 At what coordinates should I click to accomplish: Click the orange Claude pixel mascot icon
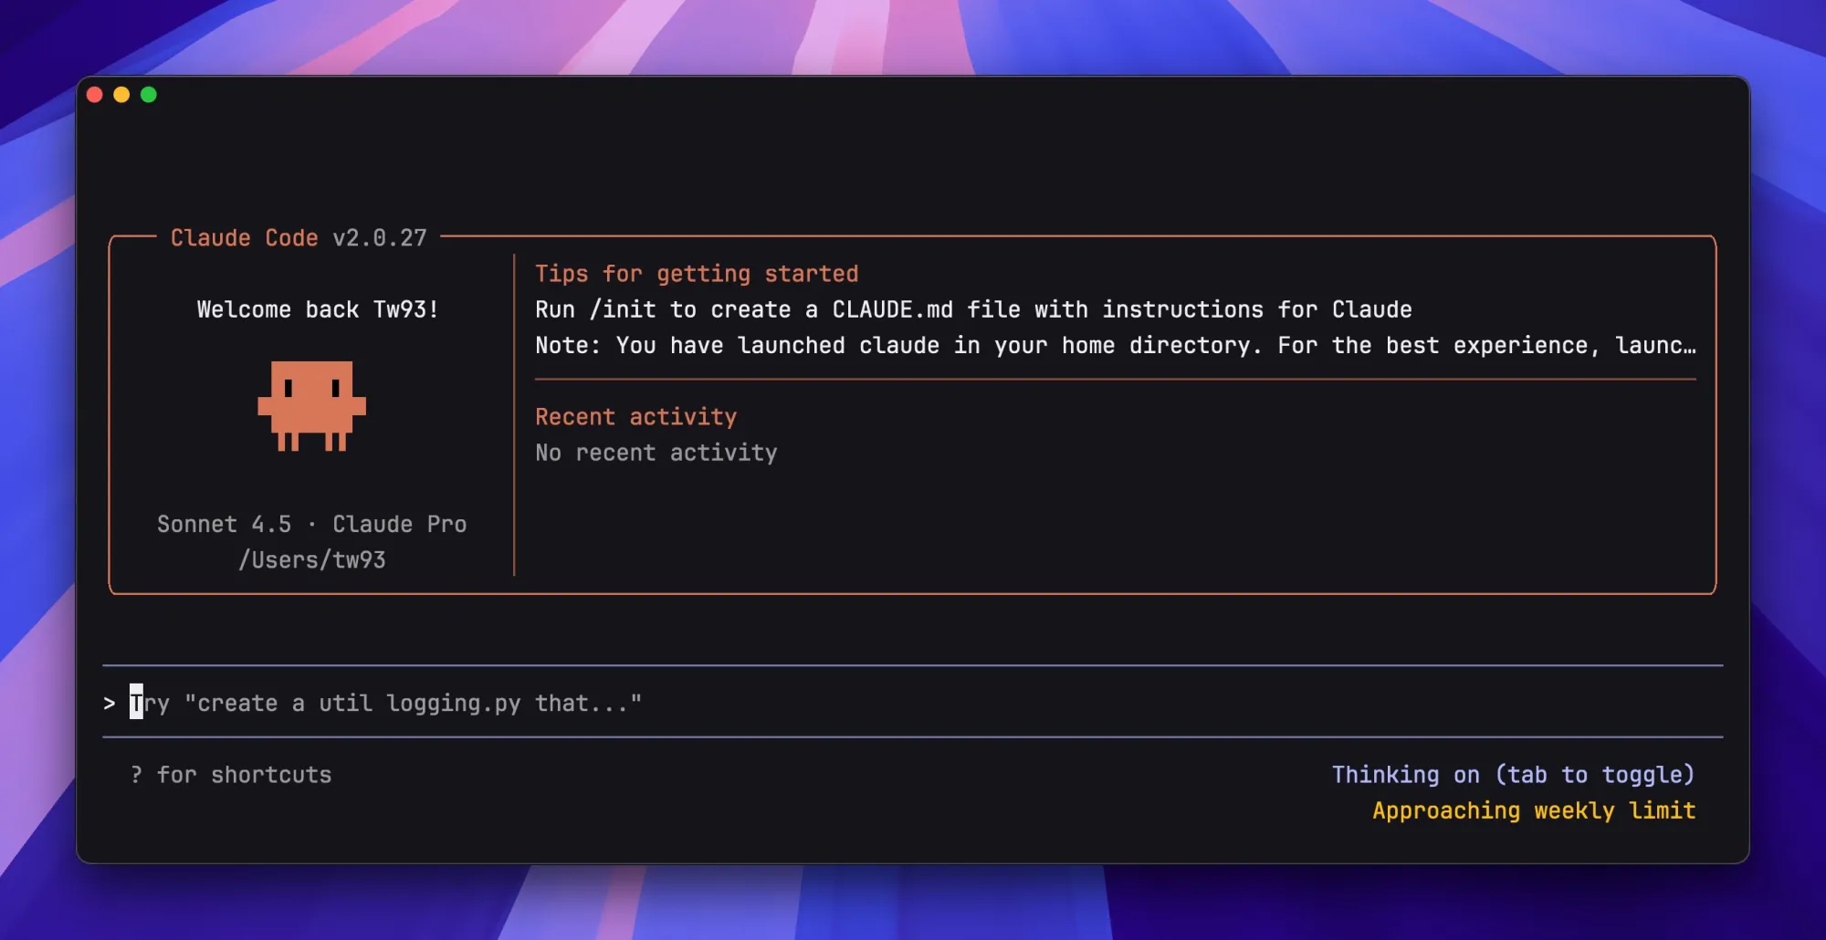(x=311, y=405)
